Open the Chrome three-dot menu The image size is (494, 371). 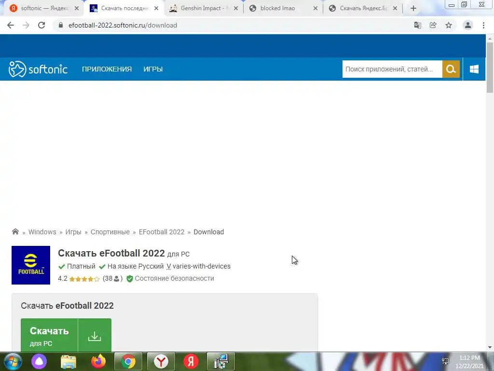click(x=483, y=25)
